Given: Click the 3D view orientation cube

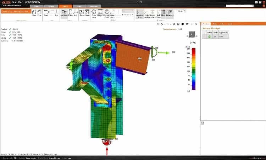Looking at the screenshot, I should coord(192,34).
